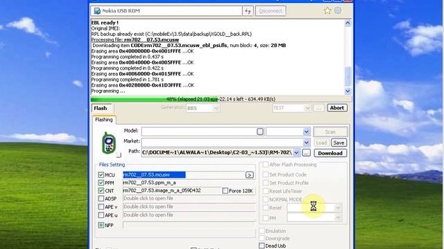Check Set Product Code option
This screenshot has width=444, height=249.
point(265,175)
